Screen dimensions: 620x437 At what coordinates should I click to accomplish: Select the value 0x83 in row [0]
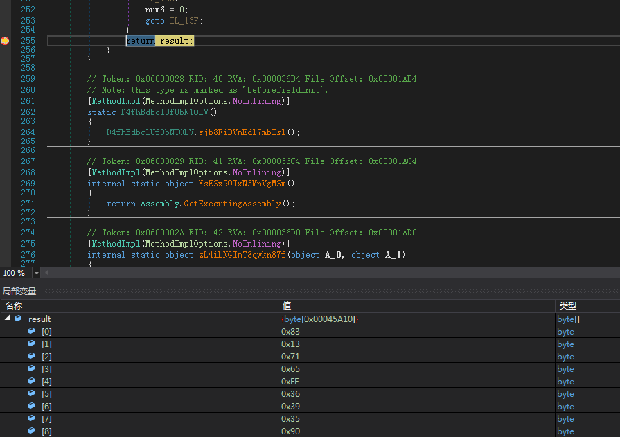pos(291,332)
